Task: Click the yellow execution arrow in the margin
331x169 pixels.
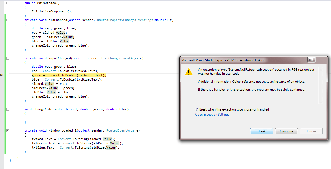Action: [2, 75]
